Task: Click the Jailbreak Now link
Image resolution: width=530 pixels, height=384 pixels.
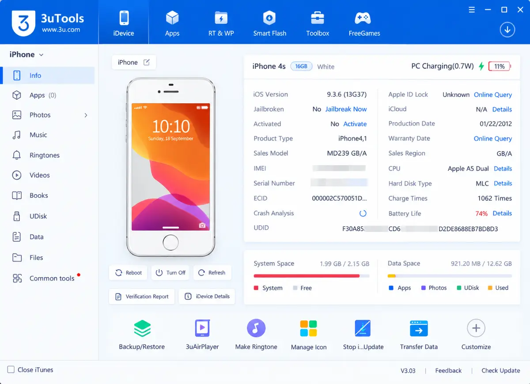Action: click(346, 109)
